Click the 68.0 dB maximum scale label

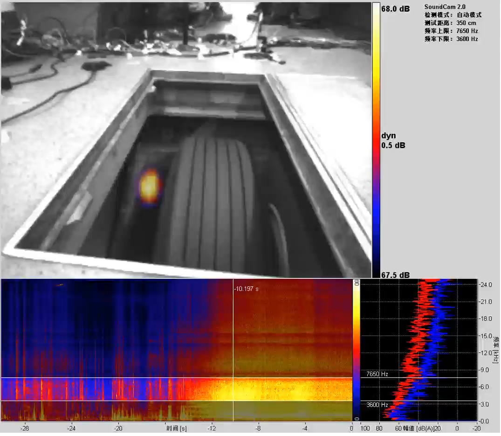point(395,8)
